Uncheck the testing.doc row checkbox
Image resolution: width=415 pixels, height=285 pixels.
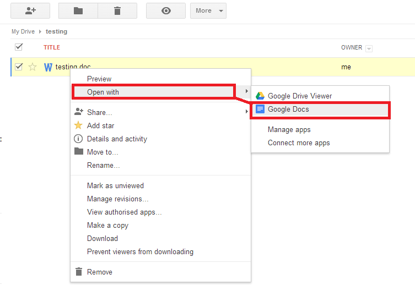point(19,67)
